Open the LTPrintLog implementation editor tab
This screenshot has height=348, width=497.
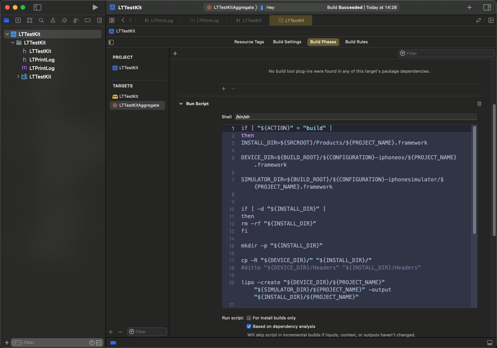coord(204,20)
